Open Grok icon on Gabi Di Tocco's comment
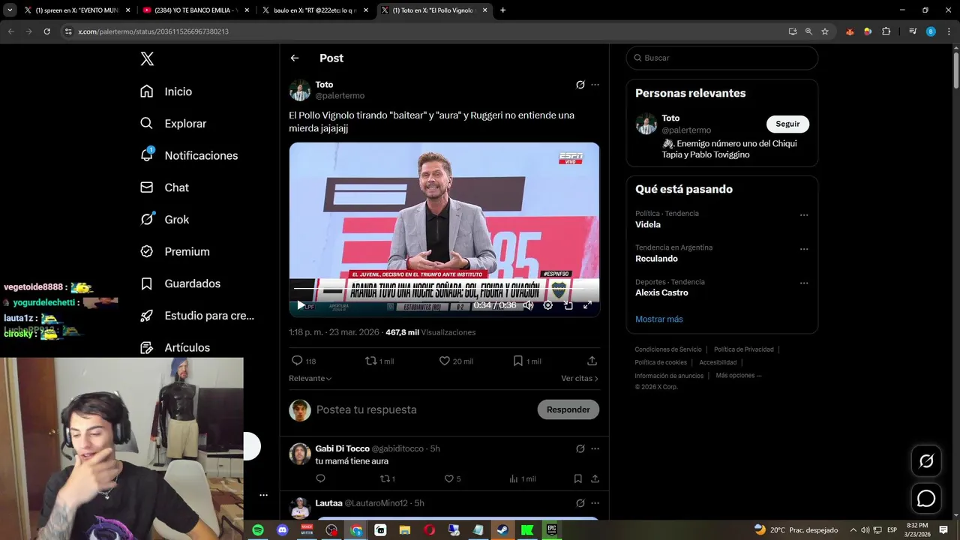This screenshot has width=960, height=540. tap(580, 448)
